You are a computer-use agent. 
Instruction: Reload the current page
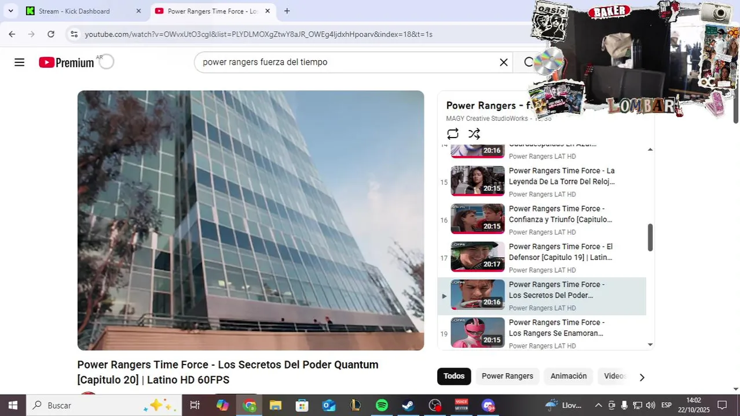tap(51, 34)
